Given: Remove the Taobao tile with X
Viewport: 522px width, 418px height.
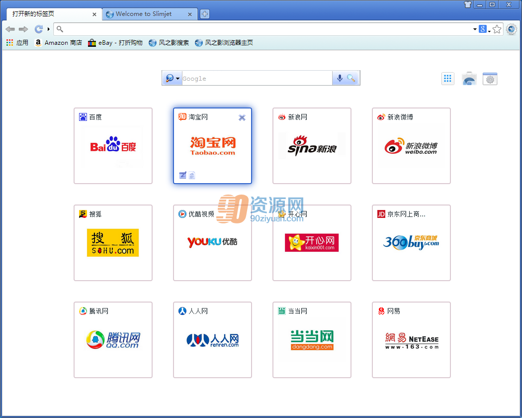Looking at the screenshot, I should [242, 117].
